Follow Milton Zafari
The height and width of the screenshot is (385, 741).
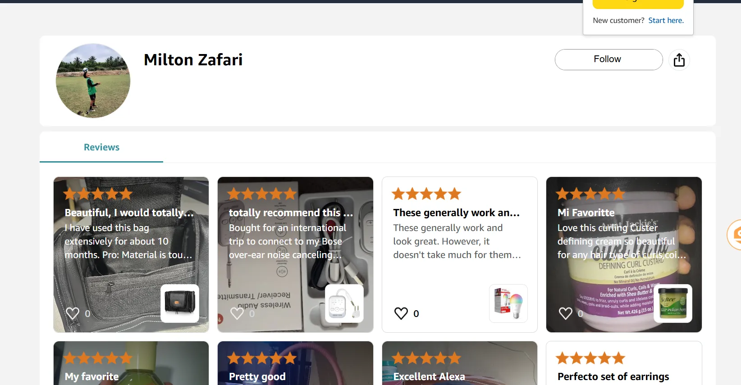pos(608,59)
